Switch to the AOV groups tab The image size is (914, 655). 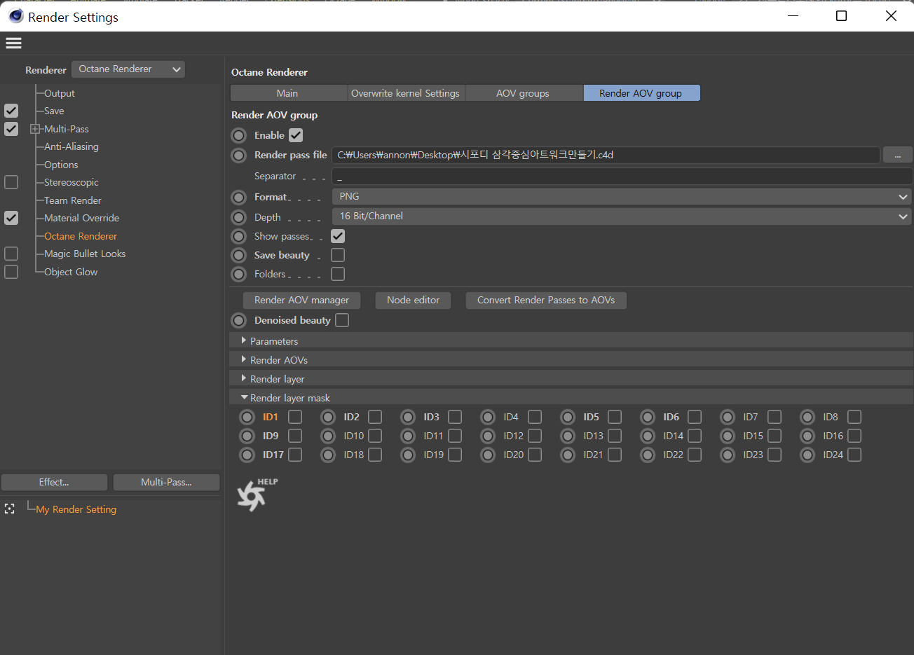pyautogui.click(x=523, y=93)
